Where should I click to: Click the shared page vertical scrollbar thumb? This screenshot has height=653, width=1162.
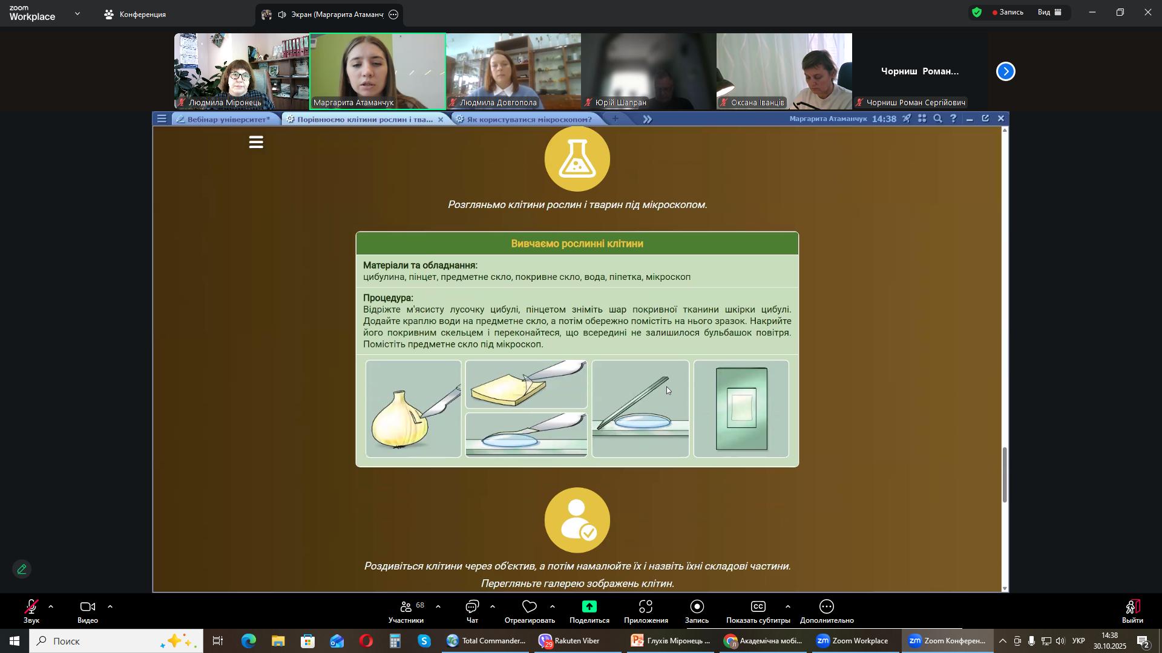1005,475
